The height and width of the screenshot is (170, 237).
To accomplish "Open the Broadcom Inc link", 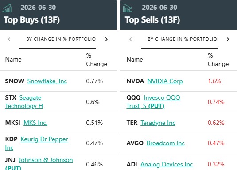I will [x=166, y=143].
